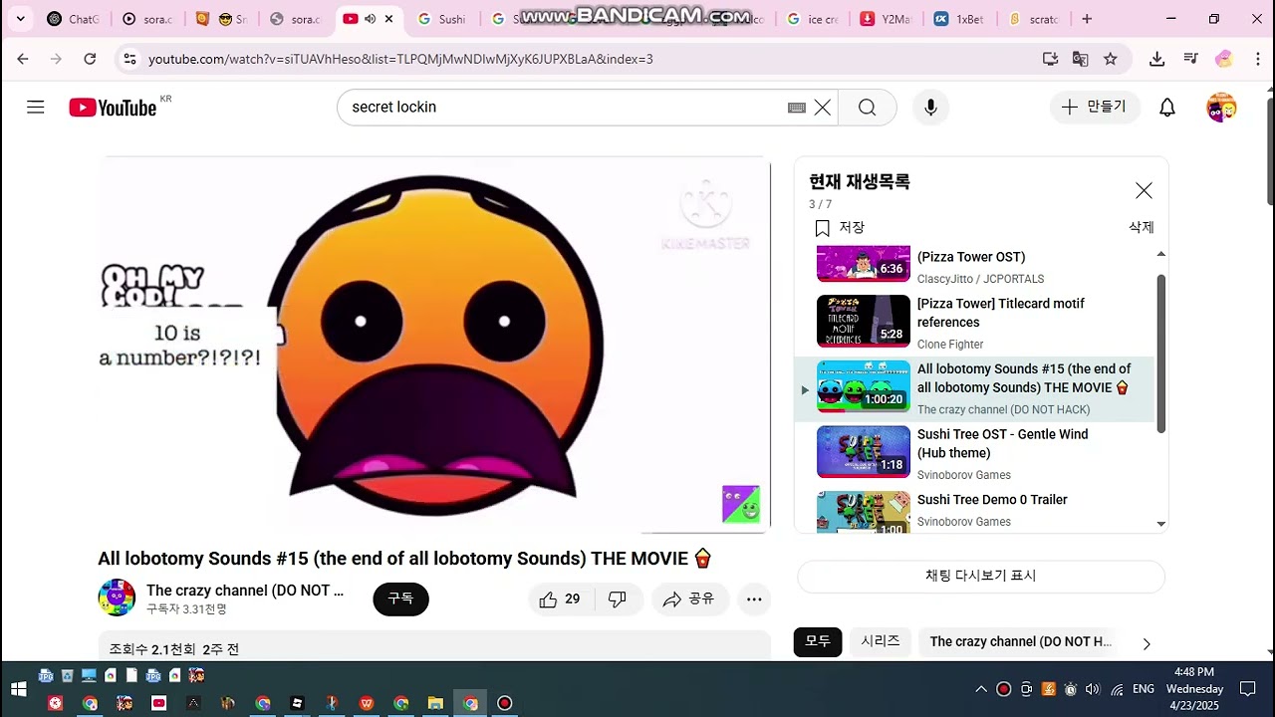Open Chrome profile avatar
The width and height of the screenshot is (1275, 717).
coord(1224,59)
